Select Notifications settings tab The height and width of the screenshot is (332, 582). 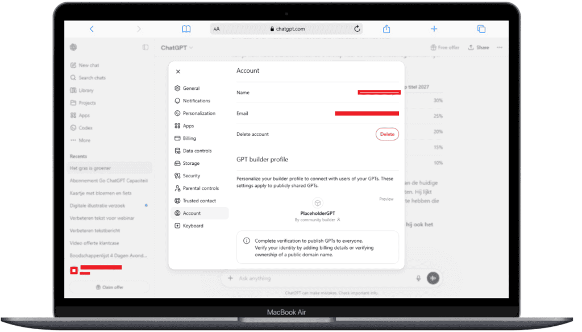click(x=199, y=101)
